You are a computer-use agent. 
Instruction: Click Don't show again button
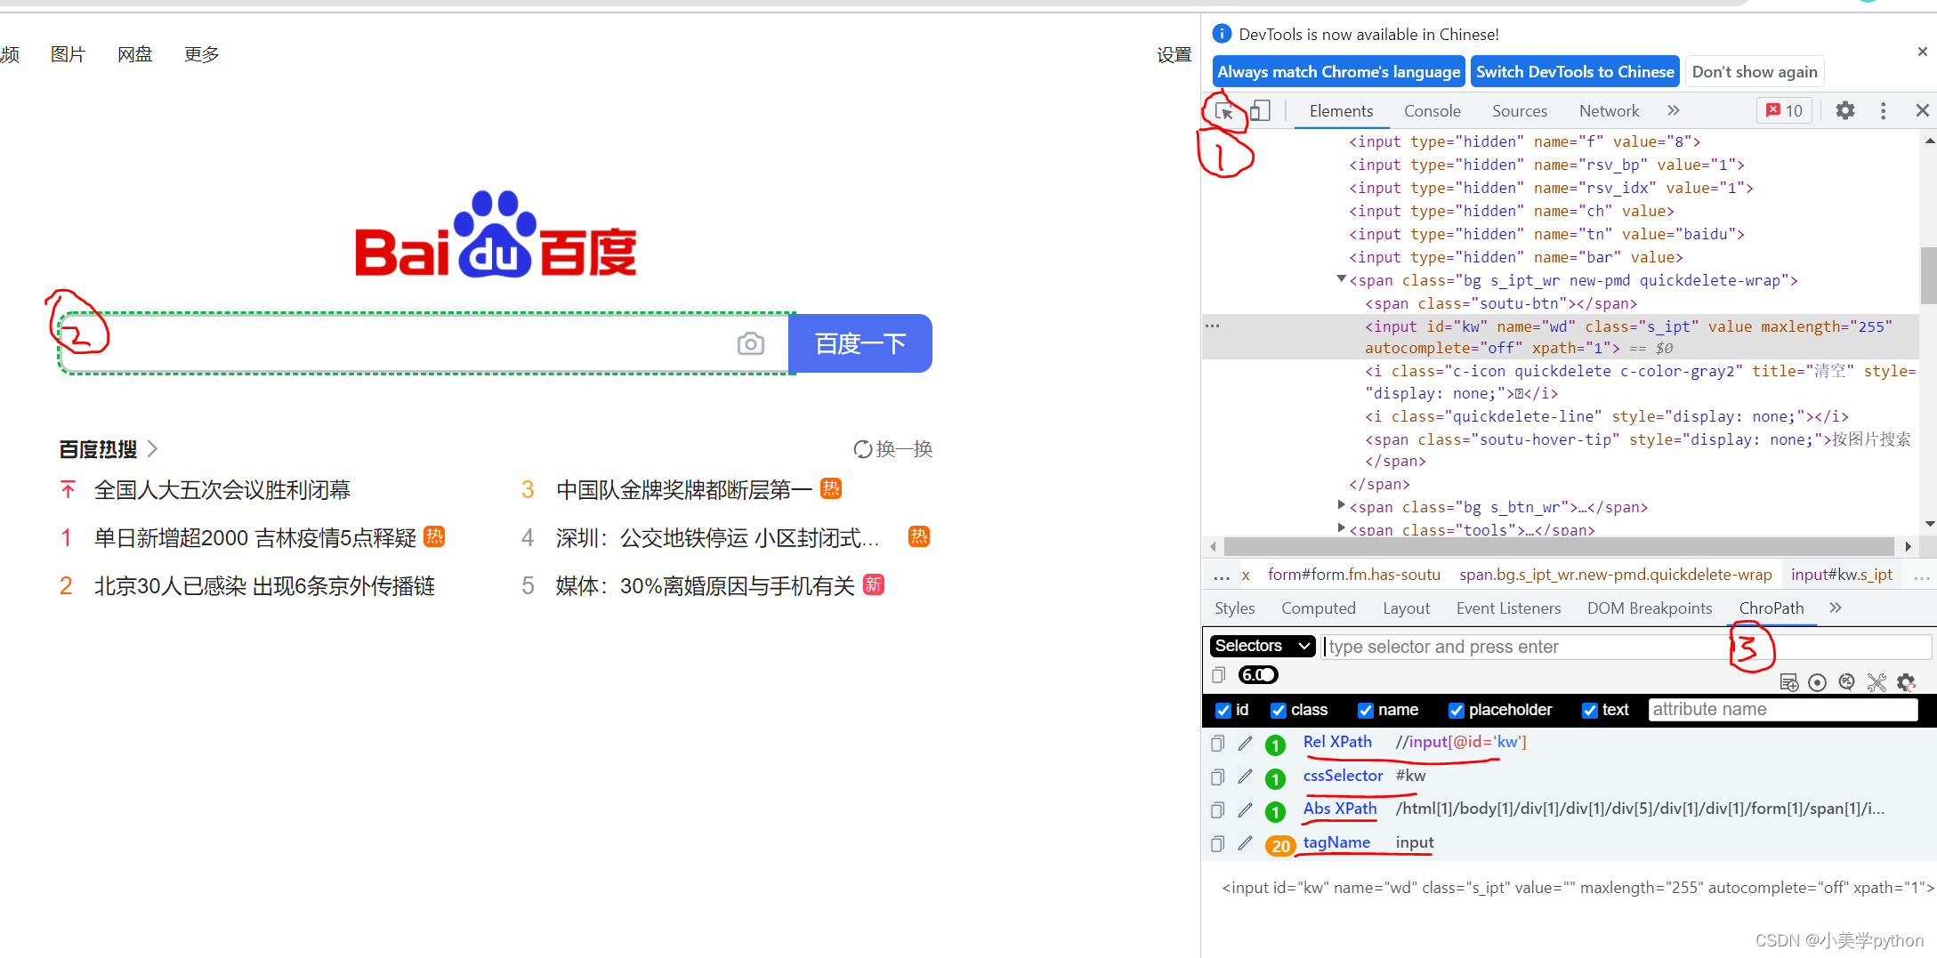click(1755, 72)
